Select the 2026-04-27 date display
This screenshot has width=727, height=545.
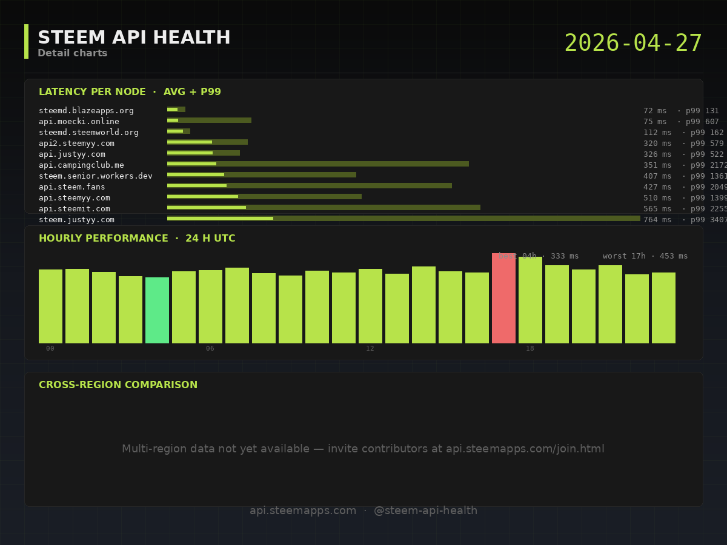(632, 44)
